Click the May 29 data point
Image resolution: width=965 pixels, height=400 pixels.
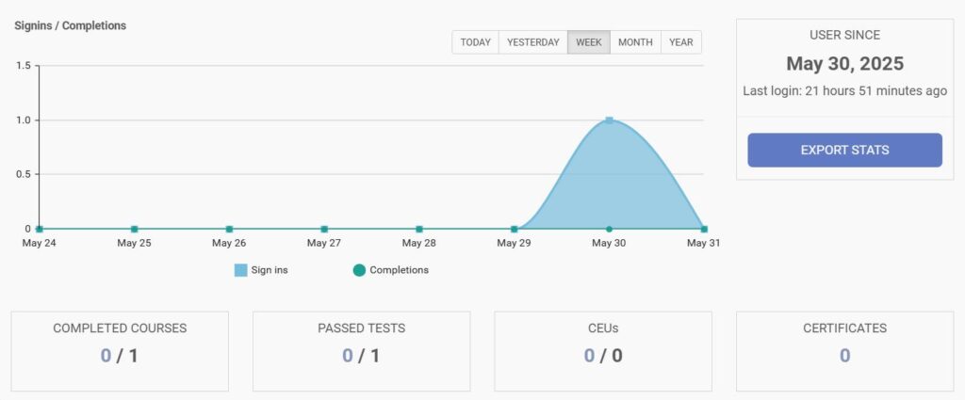click(x=514, y=229)
